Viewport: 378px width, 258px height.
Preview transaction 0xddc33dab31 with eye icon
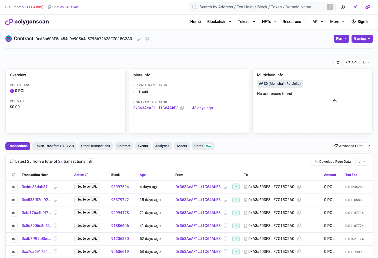(x=14, y=187)
